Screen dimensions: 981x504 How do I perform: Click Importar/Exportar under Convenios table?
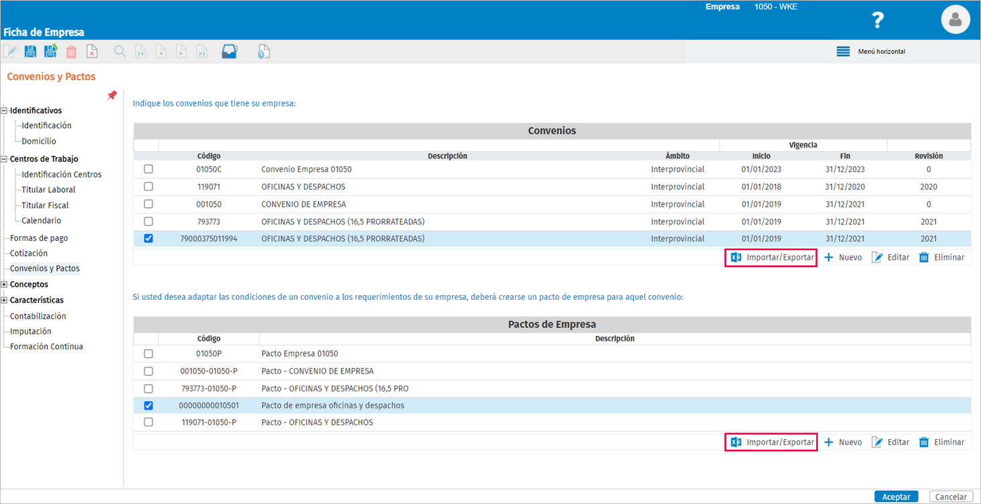point(771,258)
